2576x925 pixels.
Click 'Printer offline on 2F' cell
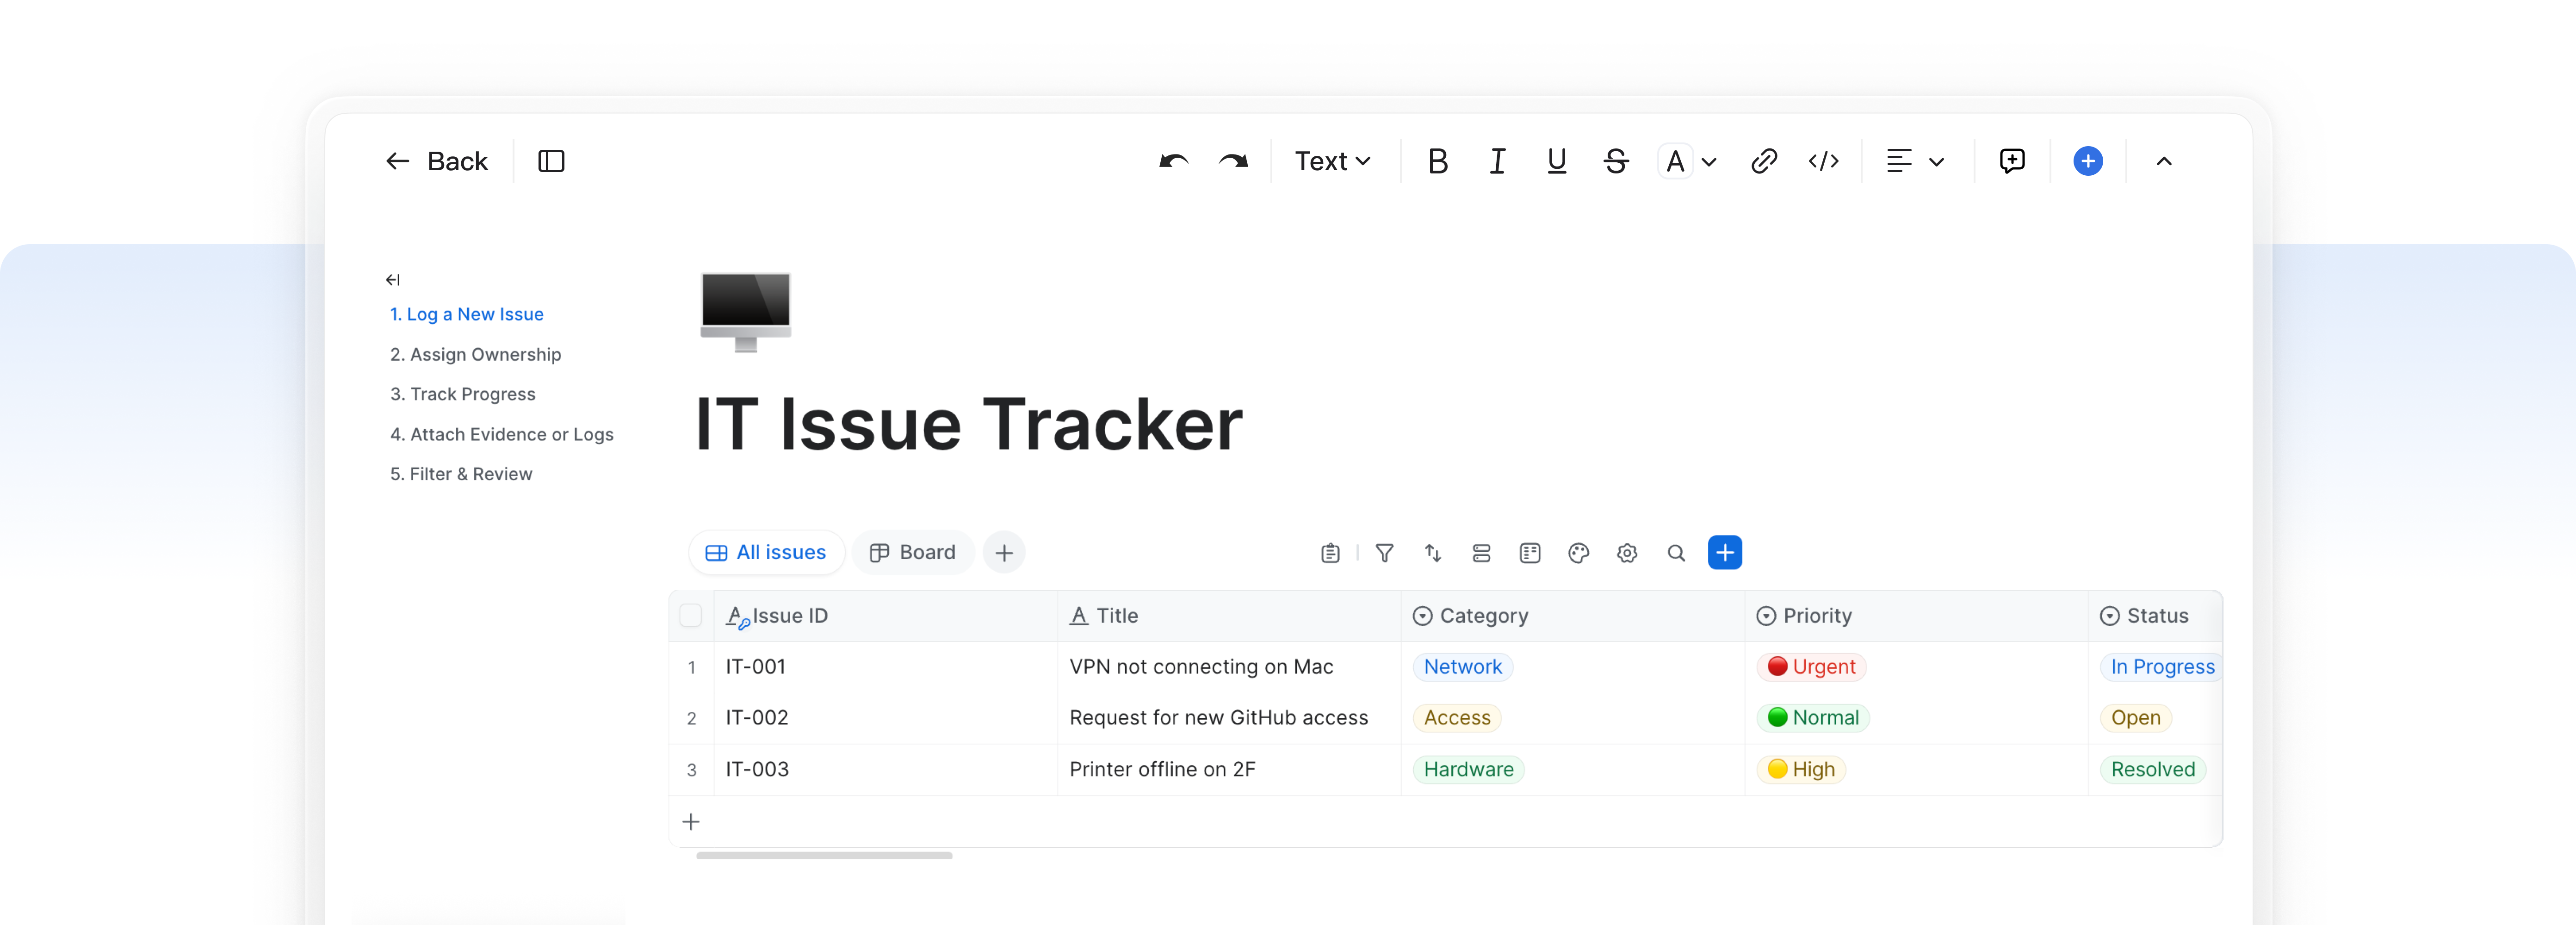(1229, 769)
